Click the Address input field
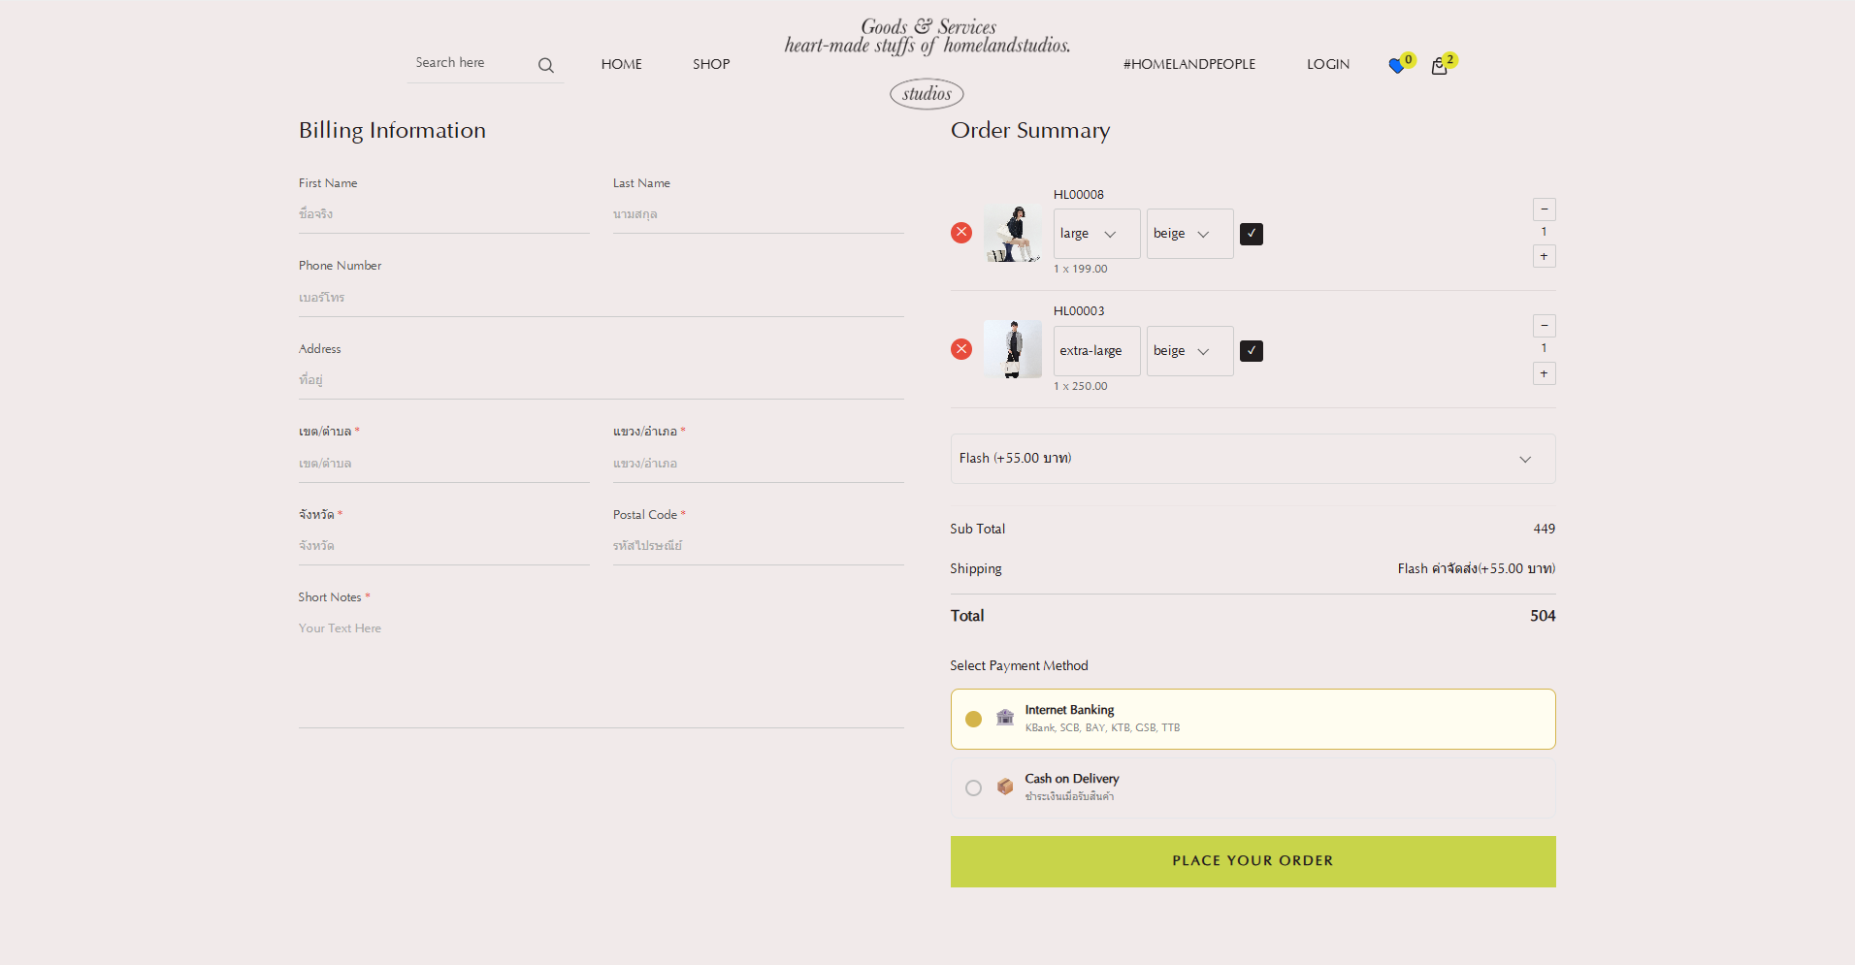The width and height of the screenshot is (1855, 965). (x=601, y=380)
